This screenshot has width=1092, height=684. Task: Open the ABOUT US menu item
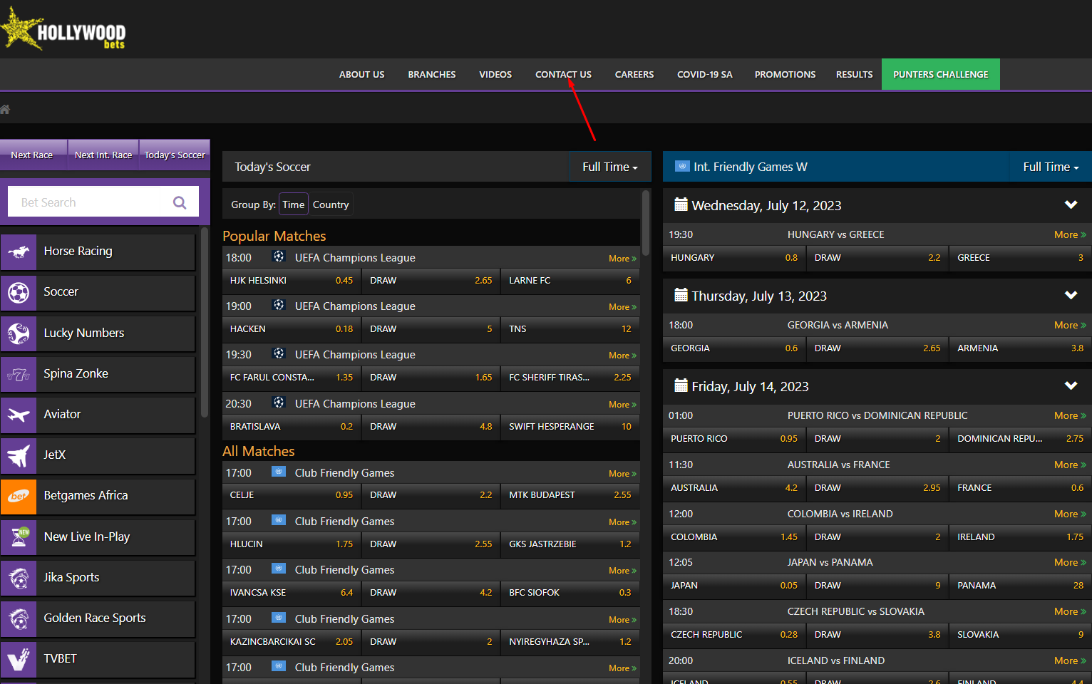click(x=361, y=74)
